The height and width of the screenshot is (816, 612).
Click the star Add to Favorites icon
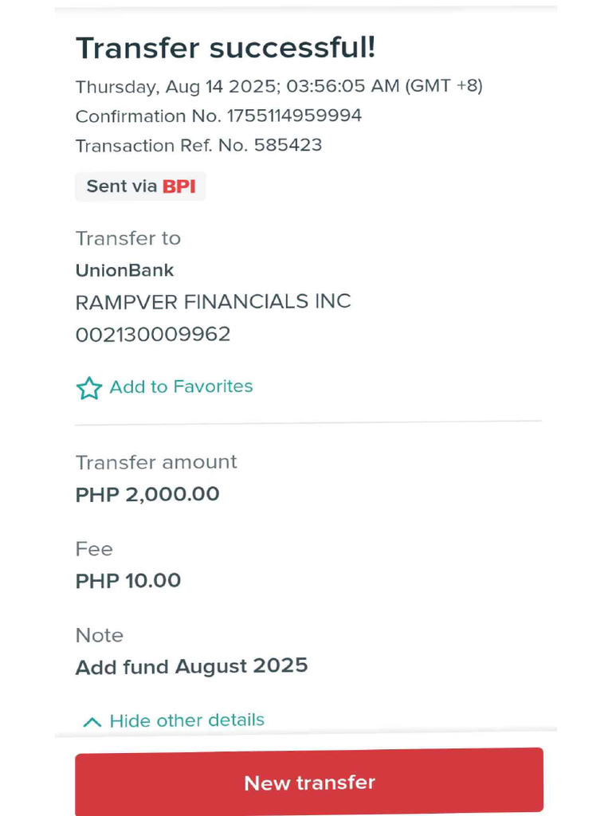coord(88,388)
